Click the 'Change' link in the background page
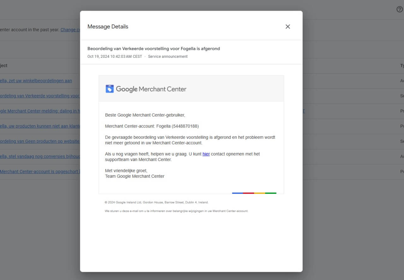The width and height of the screenshot is (404, 280). 70,30
